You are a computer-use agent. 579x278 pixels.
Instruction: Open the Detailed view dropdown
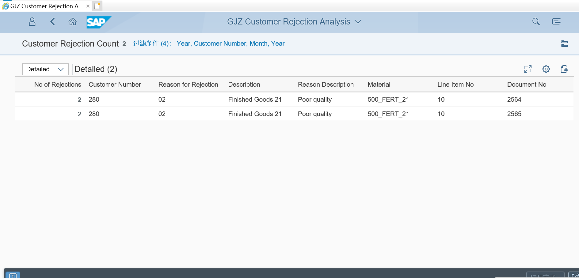tap(45, 69)
